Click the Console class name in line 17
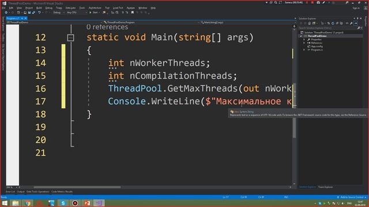 tap(127, 101)
